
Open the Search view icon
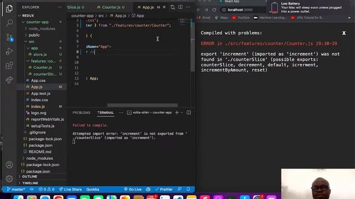[9, 23]
